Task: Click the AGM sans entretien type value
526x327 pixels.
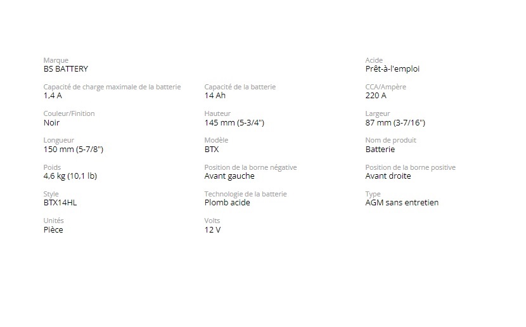Action: tap(402, 203)
